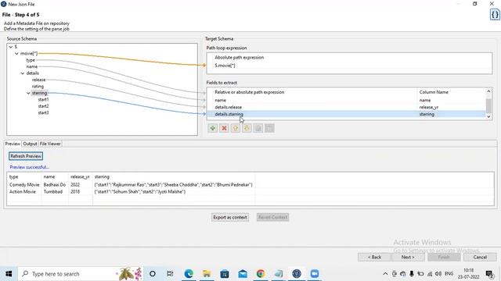
Task: Add a new field with the green plus
Action: (x=212, y=128)
